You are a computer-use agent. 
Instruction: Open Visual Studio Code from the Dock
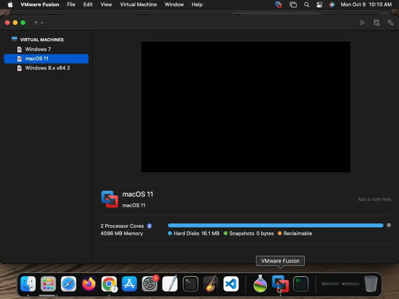231,284
